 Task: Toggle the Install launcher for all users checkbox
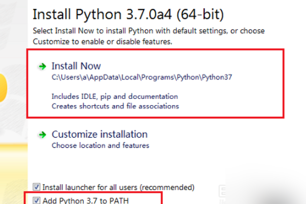pyautogui.click(x=36, y=187)
